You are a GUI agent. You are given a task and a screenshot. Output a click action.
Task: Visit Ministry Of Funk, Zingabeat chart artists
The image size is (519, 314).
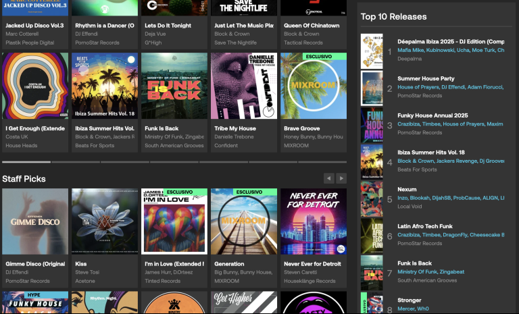pyautogui.click(x=430, y=272)
